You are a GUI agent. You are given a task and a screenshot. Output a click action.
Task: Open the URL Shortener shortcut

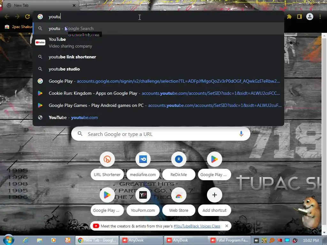click(x=107, y=165)
